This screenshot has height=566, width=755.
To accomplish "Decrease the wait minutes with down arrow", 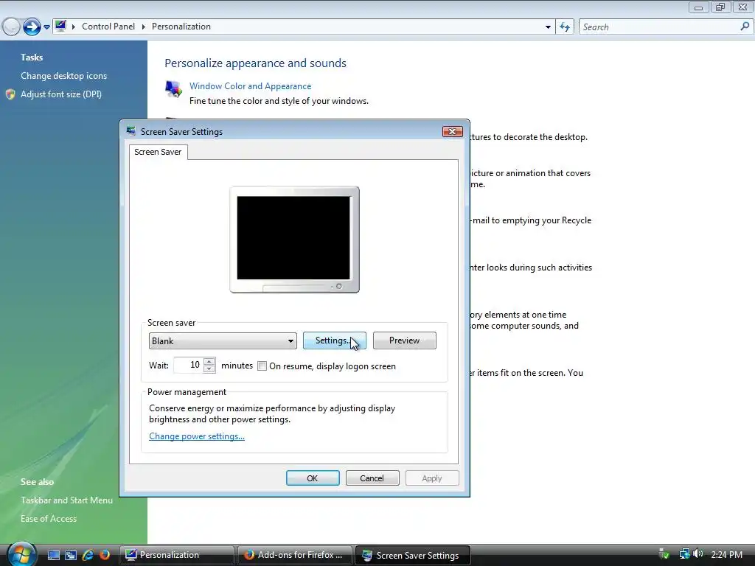I will tap(209, 368).
